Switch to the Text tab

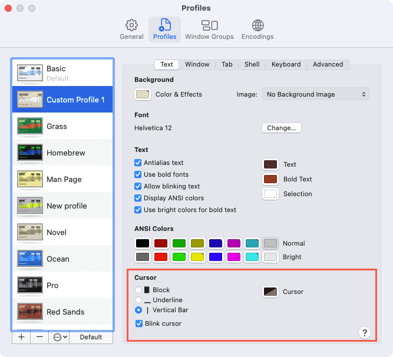pyautogui.click(x=166, y=64)
